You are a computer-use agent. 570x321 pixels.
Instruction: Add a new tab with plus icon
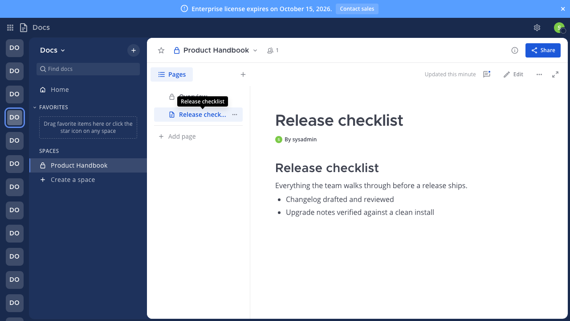[243, 74]
